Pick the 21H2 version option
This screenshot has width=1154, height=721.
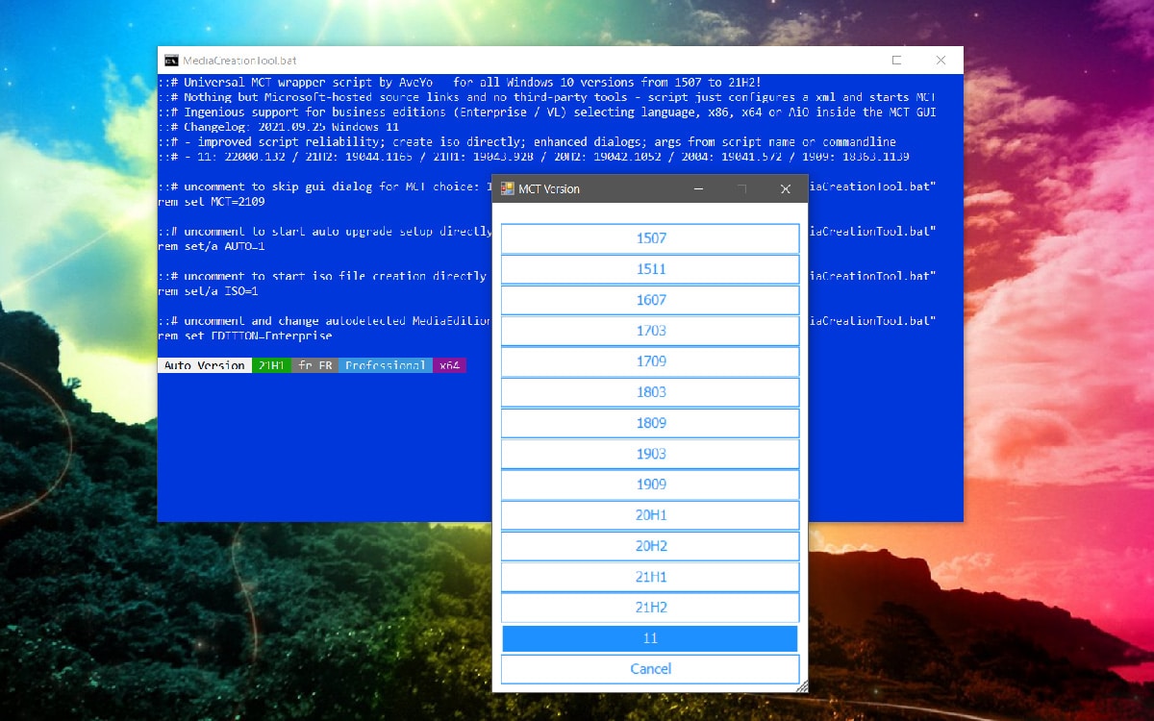coord(650,608)
